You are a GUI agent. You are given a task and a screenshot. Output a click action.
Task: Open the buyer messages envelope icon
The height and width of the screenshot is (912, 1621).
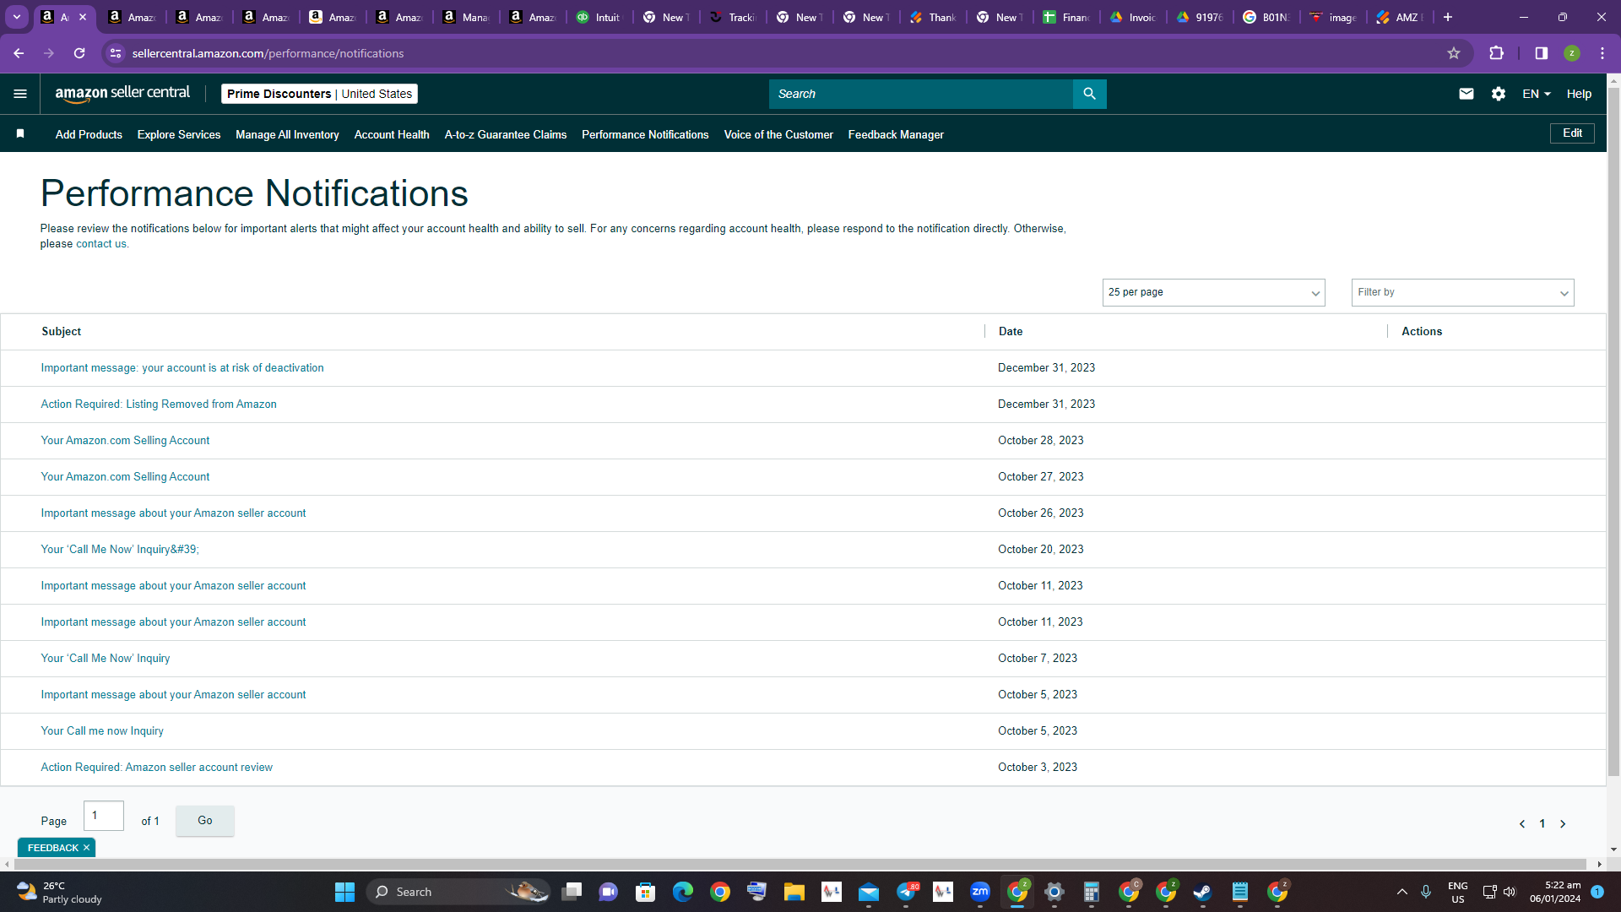coord(1466,94)
